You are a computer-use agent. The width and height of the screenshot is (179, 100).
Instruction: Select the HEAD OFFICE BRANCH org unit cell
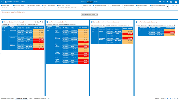pyautogui.click(x=58, y=53)
